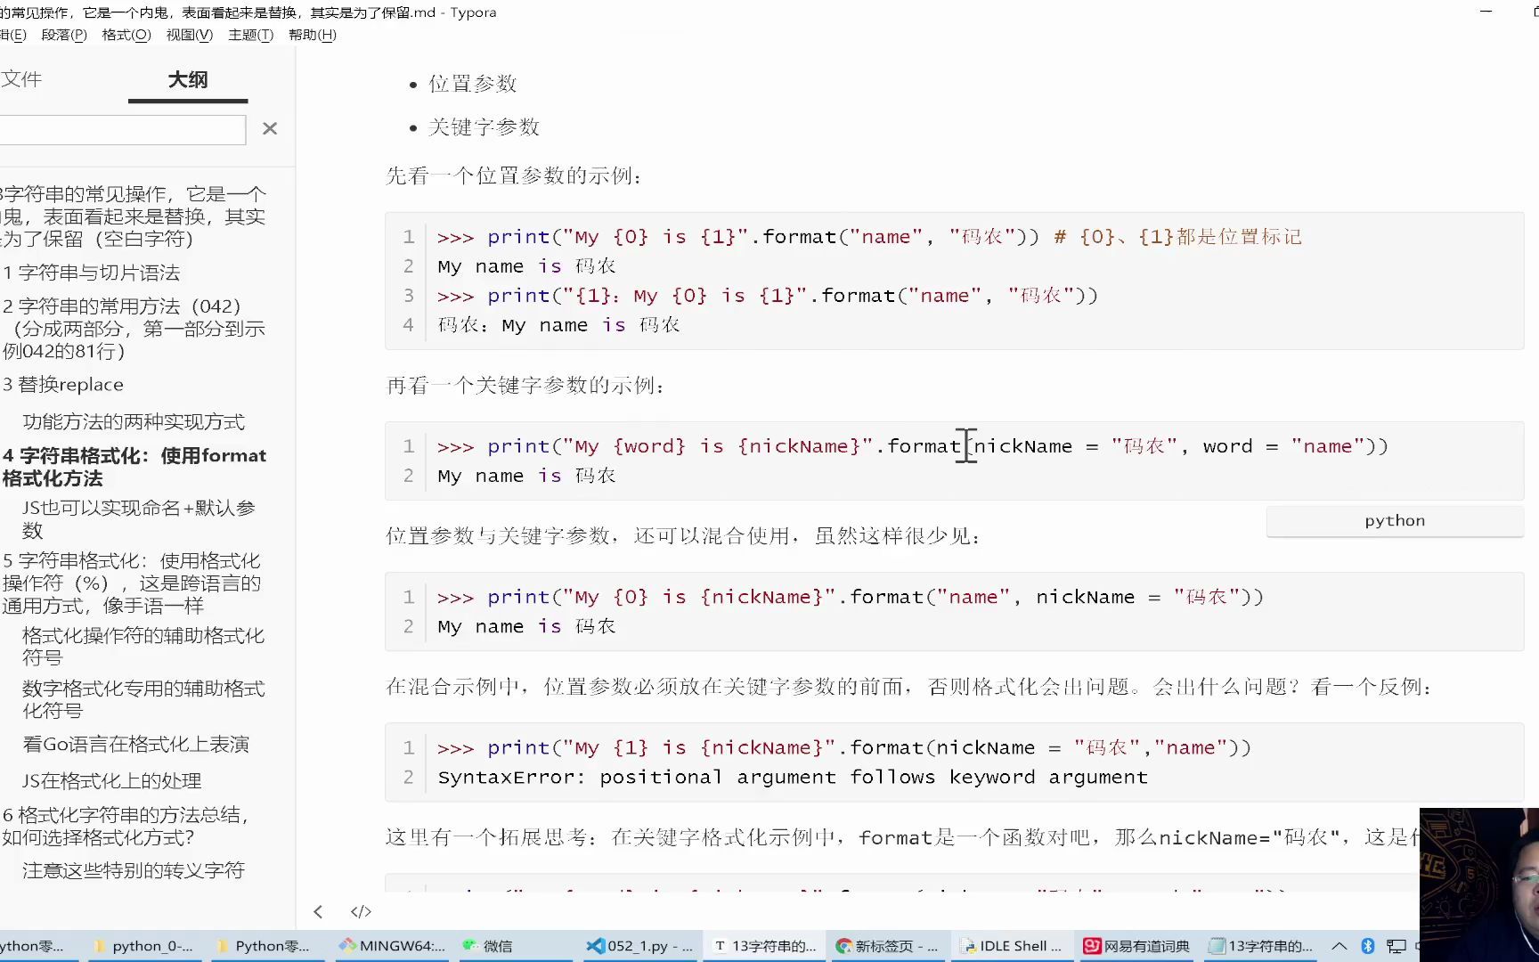This screenshot has width=1539, height=962.
Task: Switch to the 大纲 outline tab
Action: [x=187, y=79]
